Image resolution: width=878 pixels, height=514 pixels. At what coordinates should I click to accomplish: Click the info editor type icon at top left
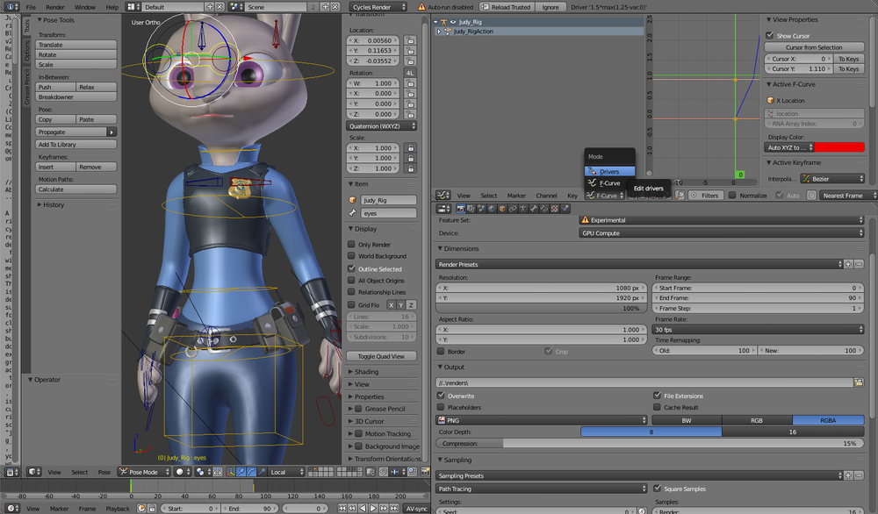[x=11, y=7]
